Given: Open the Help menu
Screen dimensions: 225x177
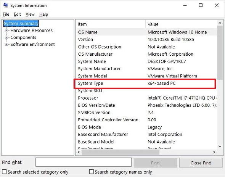Looking at the screenshot, I should click(x=43, y=14).
